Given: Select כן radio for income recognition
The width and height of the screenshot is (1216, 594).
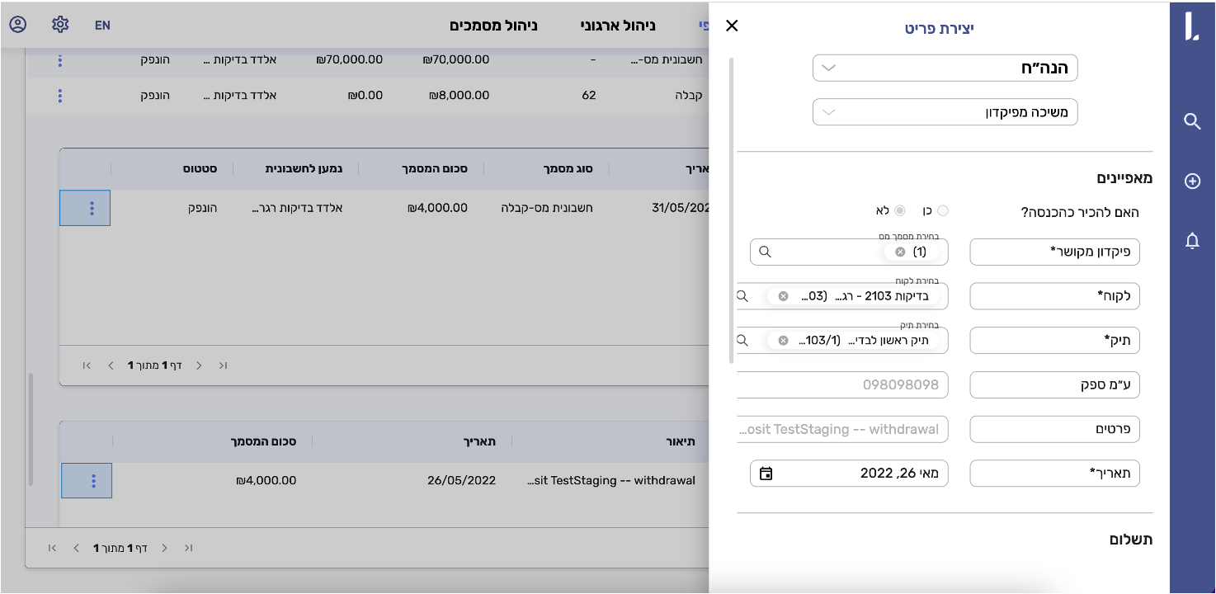Looking at the screenshot, I should [x=943, y=210].
